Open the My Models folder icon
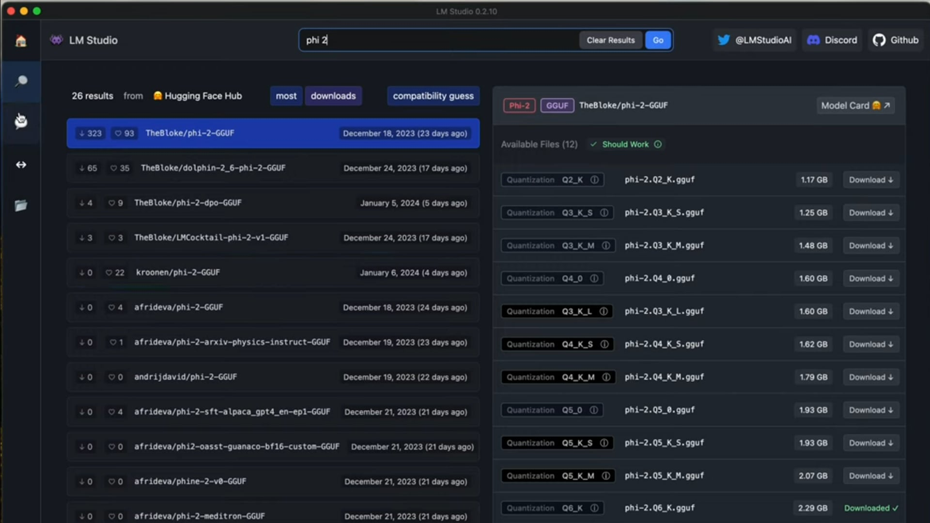 click(x=21, y=205)
